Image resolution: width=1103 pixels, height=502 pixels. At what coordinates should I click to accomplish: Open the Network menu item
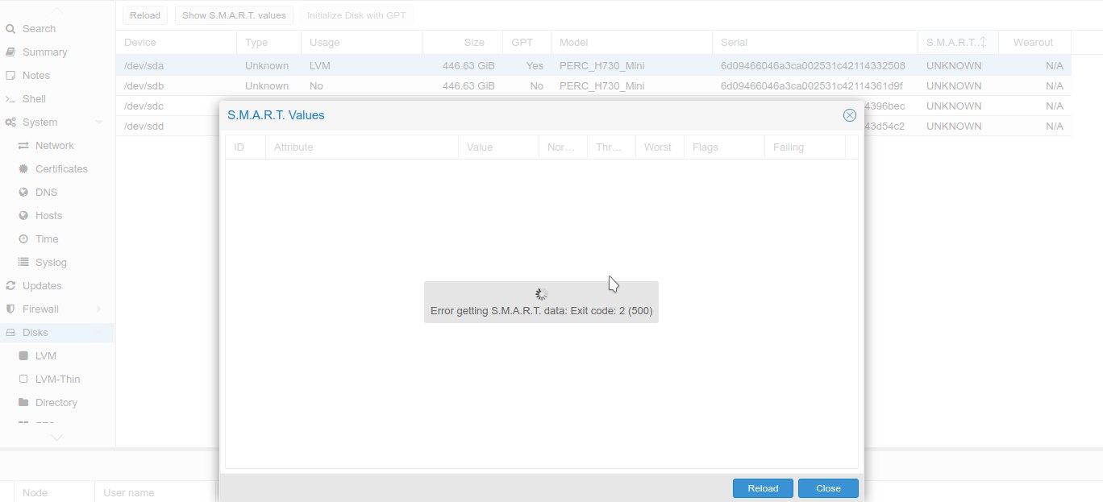point(55,146)
